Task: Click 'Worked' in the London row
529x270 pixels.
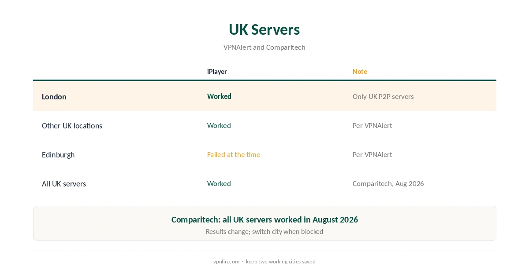Action: coord(219,96)
